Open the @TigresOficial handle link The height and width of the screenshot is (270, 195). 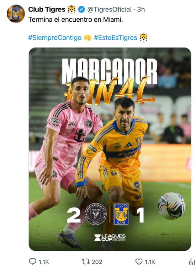(109, 10)
